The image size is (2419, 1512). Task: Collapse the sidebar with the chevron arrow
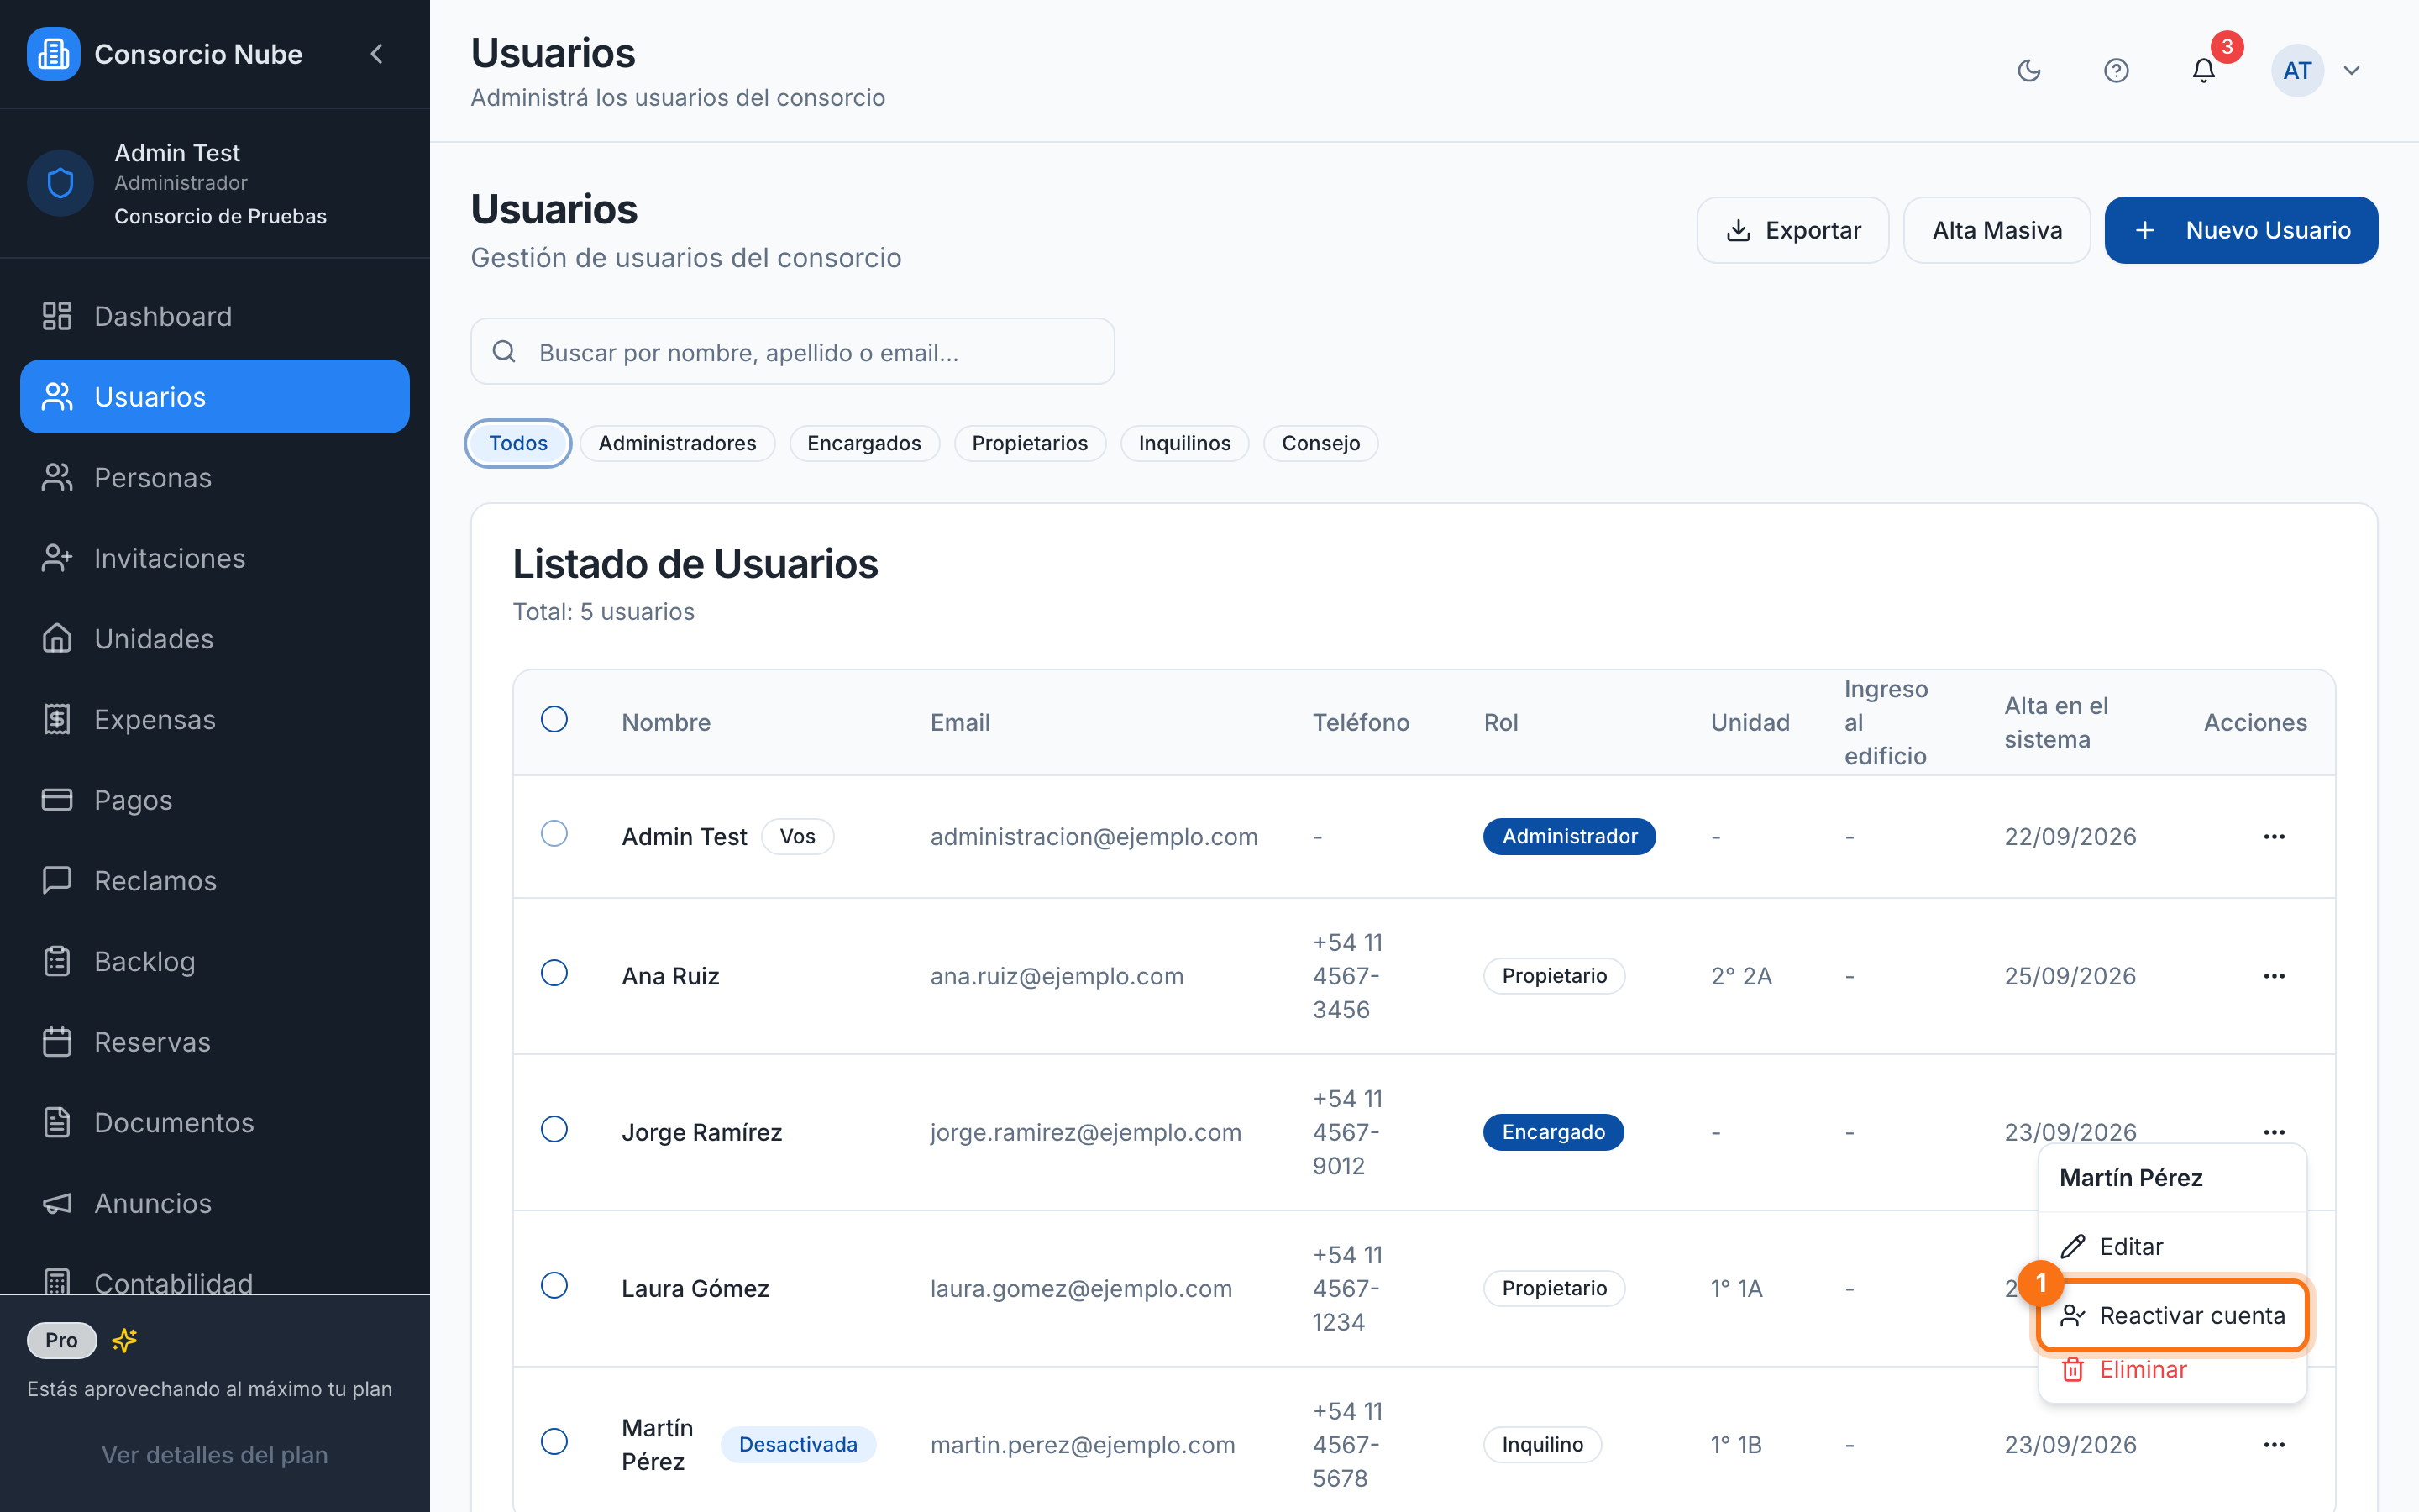(377, 54)
